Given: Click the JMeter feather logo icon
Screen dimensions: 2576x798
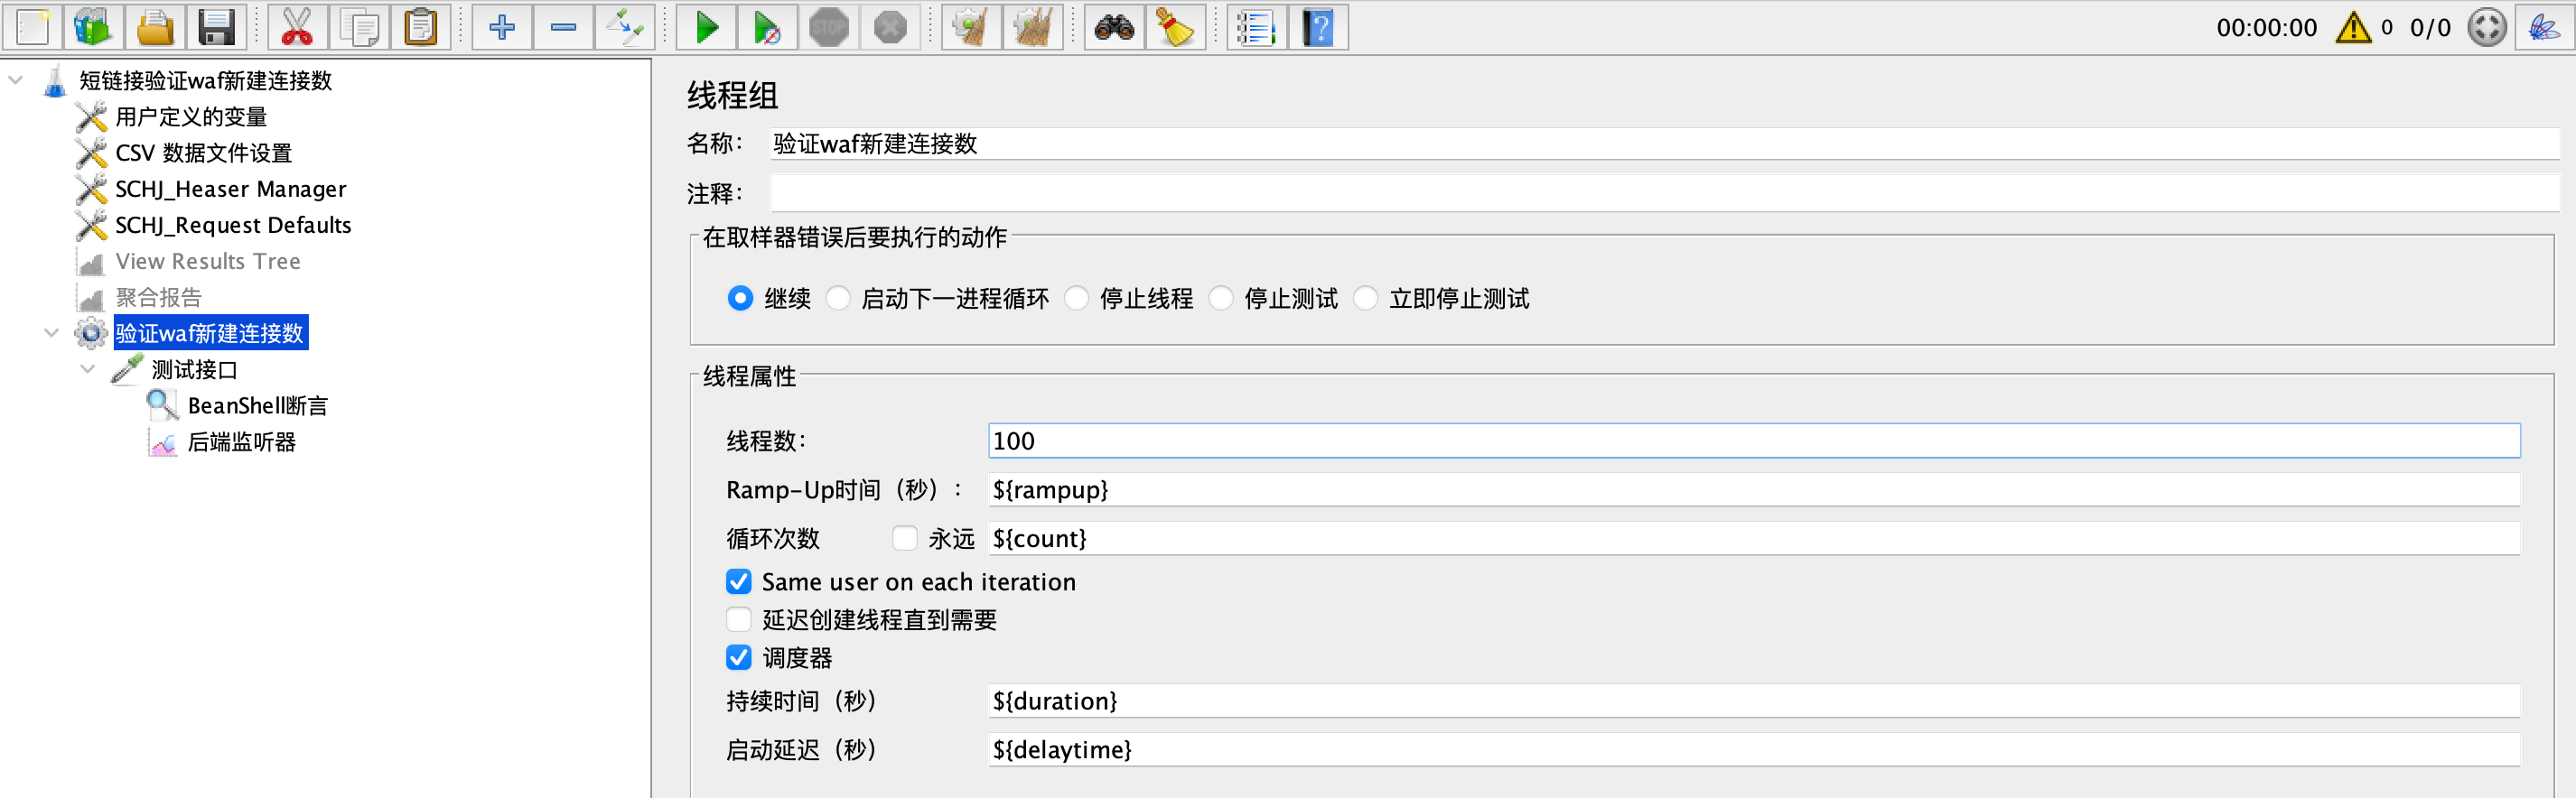Looking at the screenshot, I should (x=2545, y=27).
